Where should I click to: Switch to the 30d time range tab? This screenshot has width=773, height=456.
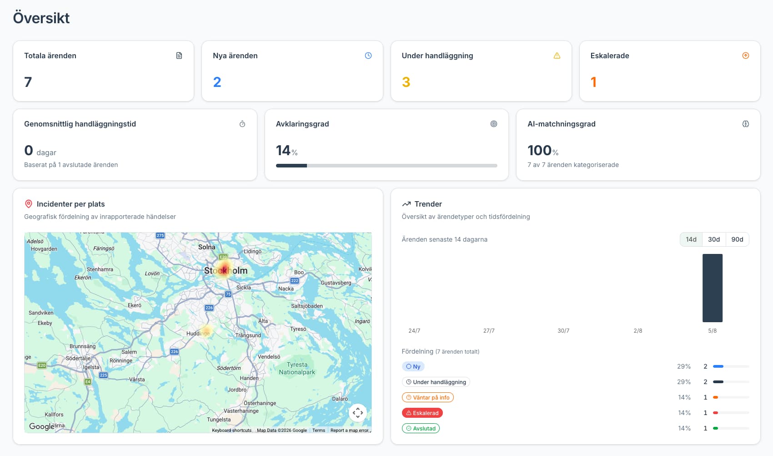pyautogui.click(x=714, y=239)
